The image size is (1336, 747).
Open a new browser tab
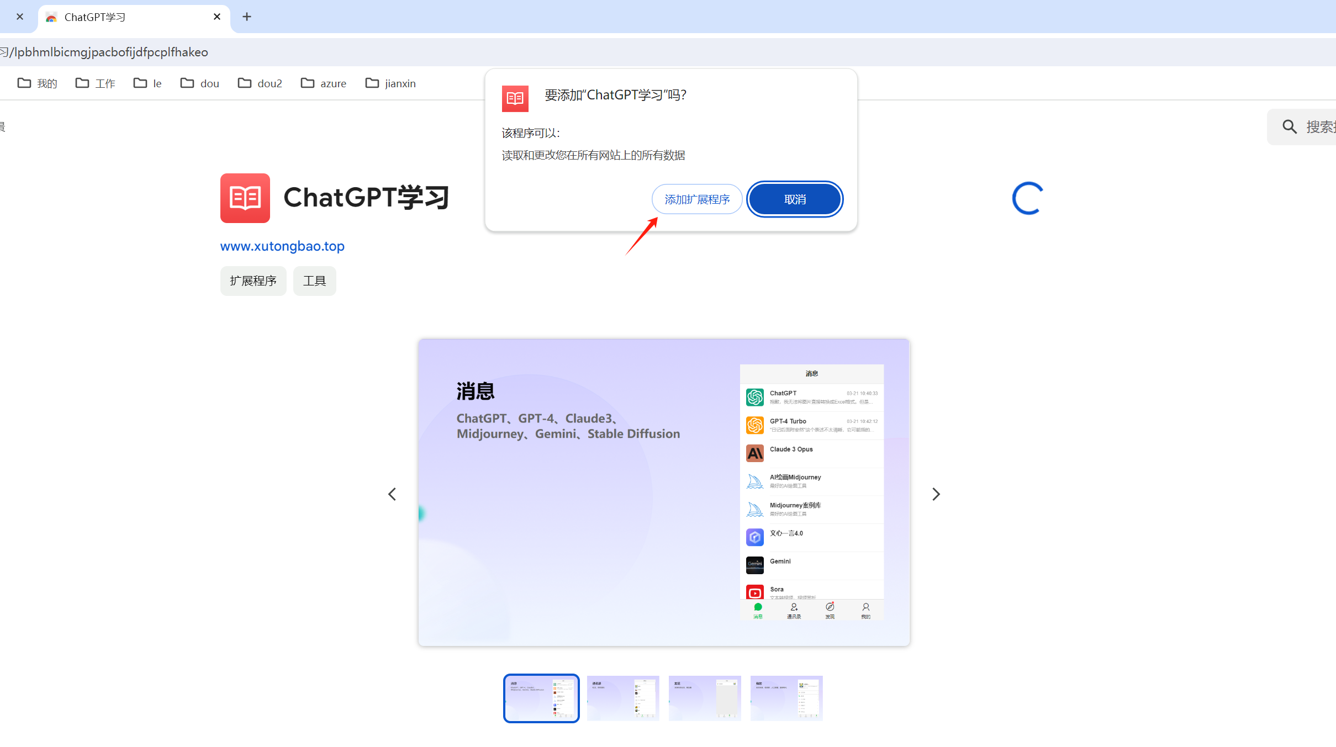pos(247,17)
